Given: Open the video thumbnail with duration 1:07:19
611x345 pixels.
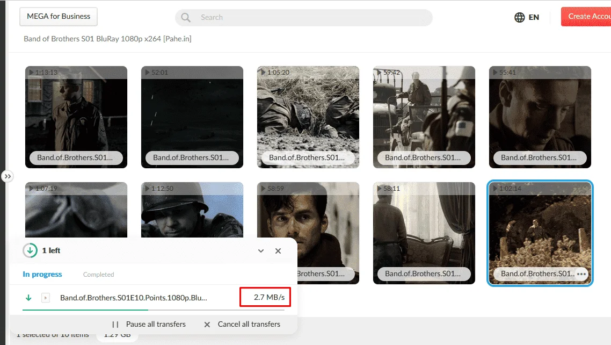Looking at the screenshot, I should (x=76, y=210).
